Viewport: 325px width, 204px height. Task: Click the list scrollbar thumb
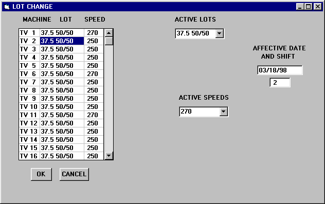pyautogui.click(x=109, y=41)
